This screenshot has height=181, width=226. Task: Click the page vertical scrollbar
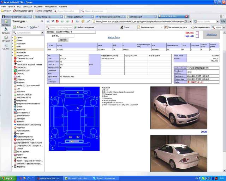(x=224, y=101)
